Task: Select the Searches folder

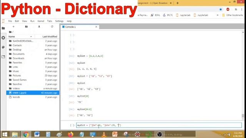Action: (33, 84)
